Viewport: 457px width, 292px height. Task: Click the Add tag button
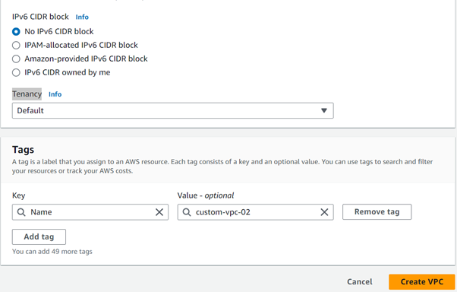click(39, 236)
